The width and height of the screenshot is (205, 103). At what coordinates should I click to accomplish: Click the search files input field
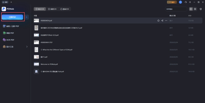[x=176, y=9]
